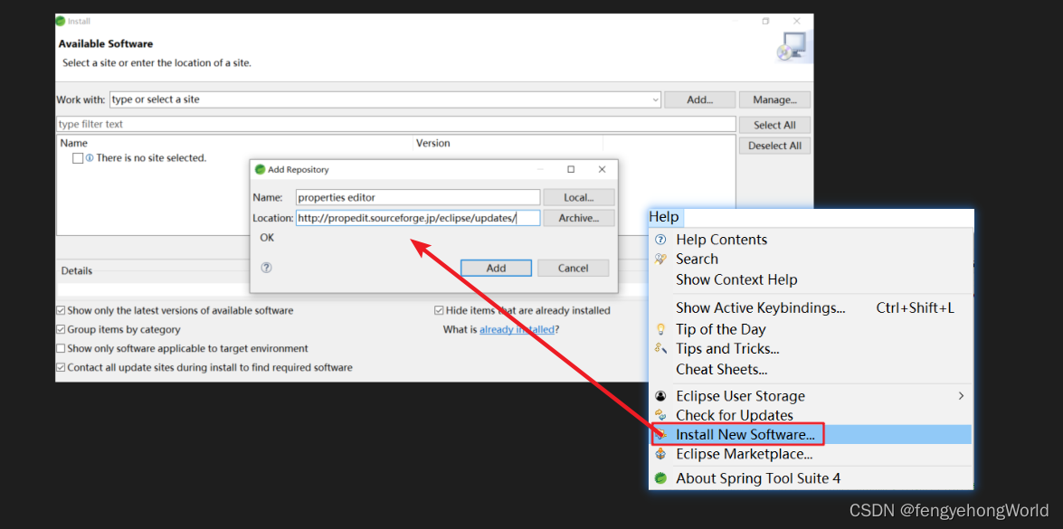Click the Spring icon in Add Repository title

260,169
